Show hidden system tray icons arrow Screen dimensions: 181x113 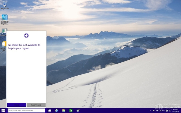click(x=150, y=111)
